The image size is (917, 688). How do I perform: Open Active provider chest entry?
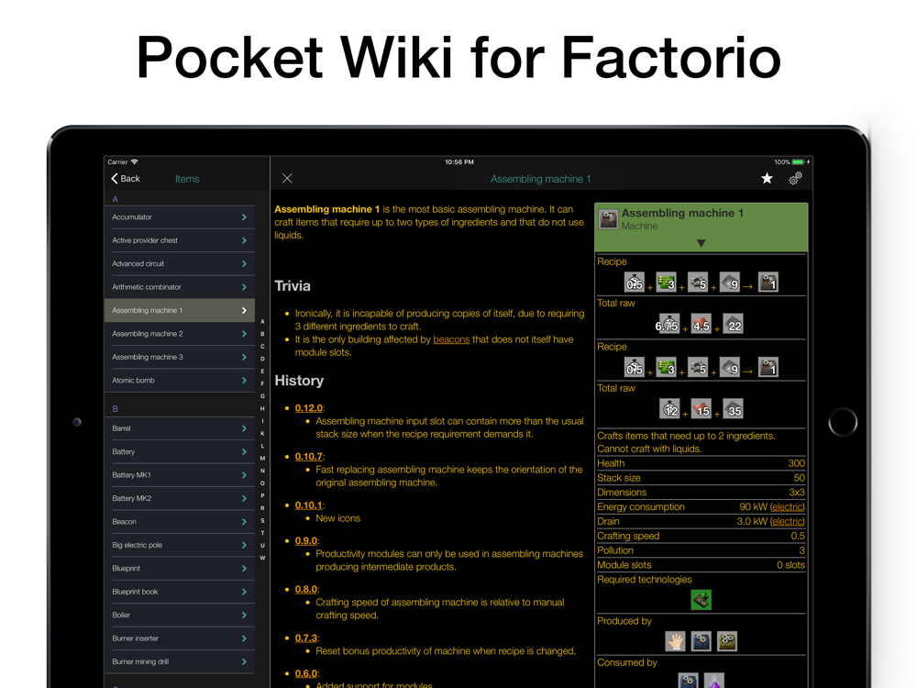(180, 240)
